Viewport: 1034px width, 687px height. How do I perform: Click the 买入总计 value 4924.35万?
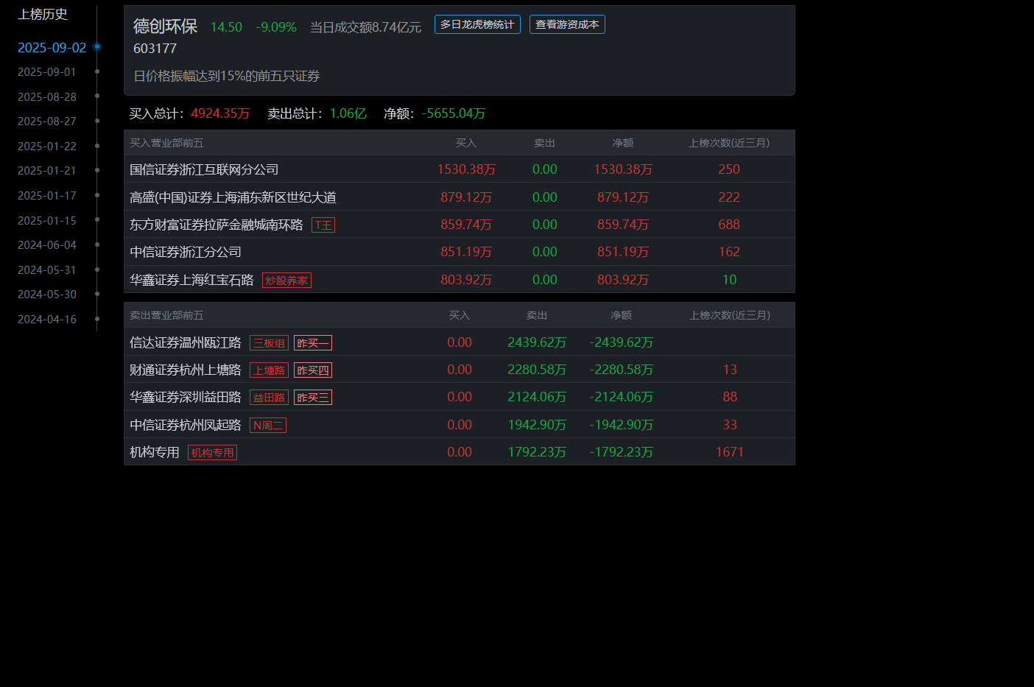point(220,113)
